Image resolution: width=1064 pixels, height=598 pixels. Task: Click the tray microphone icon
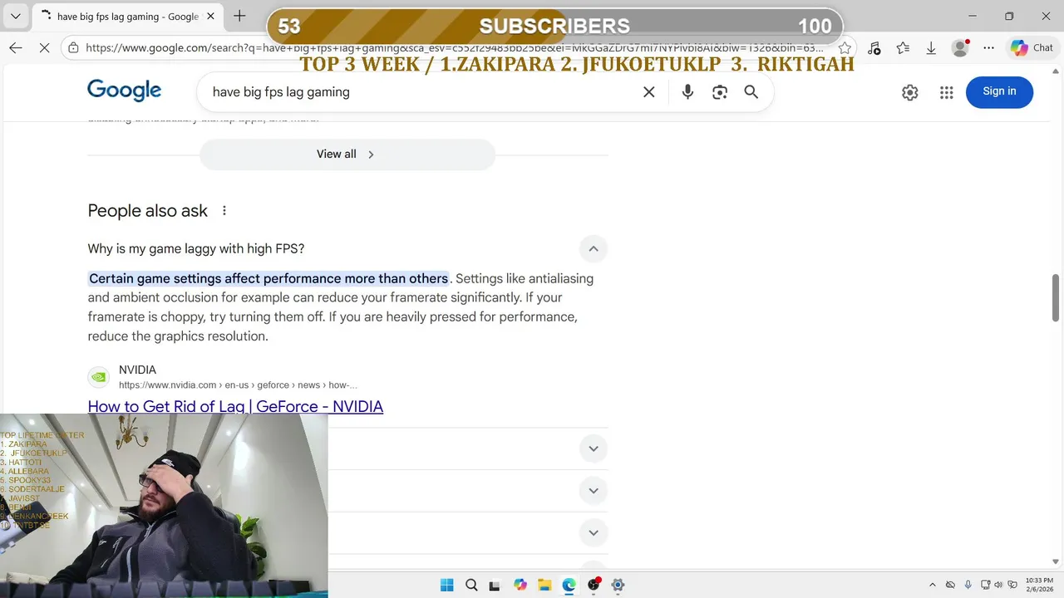(968, 585)
